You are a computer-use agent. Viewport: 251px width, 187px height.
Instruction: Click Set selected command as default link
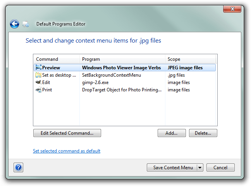point(67,151)
